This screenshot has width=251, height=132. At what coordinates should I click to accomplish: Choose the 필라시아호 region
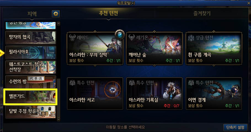coord(31,52)
